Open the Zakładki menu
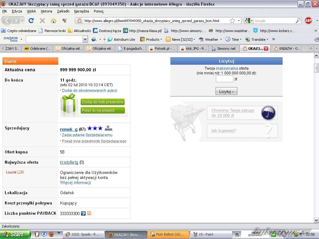Screen dimensions: 319x239 click(63, 11)
